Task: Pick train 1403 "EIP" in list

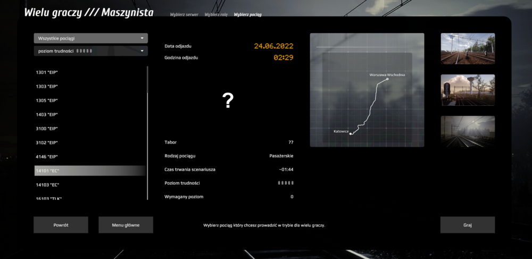Action: pyautogui.click(x=47, y=114)
